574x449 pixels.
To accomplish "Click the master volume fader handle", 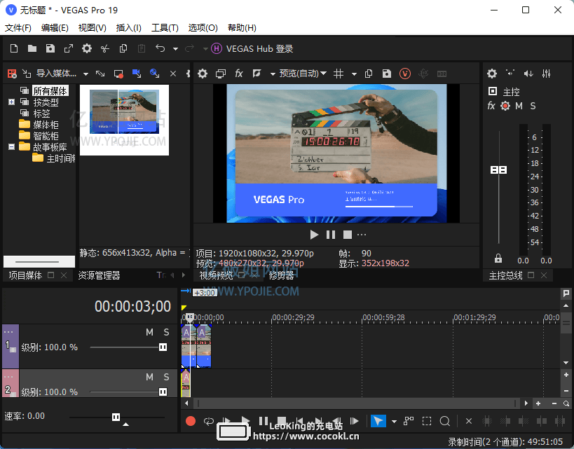I will [498, 170].
